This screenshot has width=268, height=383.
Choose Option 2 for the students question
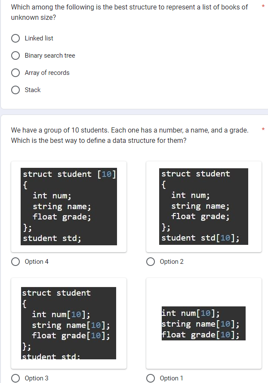pyautogui.click(x=150, y=262)
